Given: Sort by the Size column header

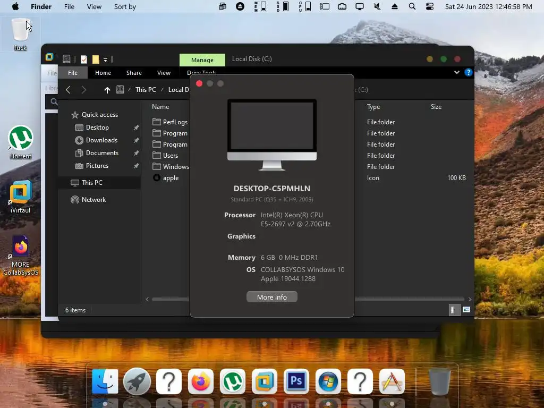Looking at the screenshot, I should point(436,106).
